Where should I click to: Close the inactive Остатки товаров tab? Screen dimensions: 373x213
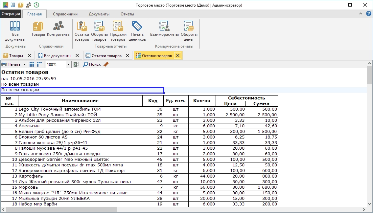click(x=128, y=55)
